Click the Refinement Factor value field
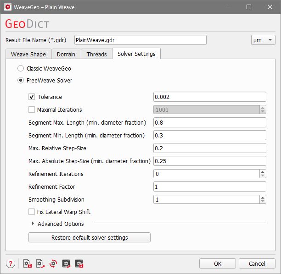 (210, 186)
